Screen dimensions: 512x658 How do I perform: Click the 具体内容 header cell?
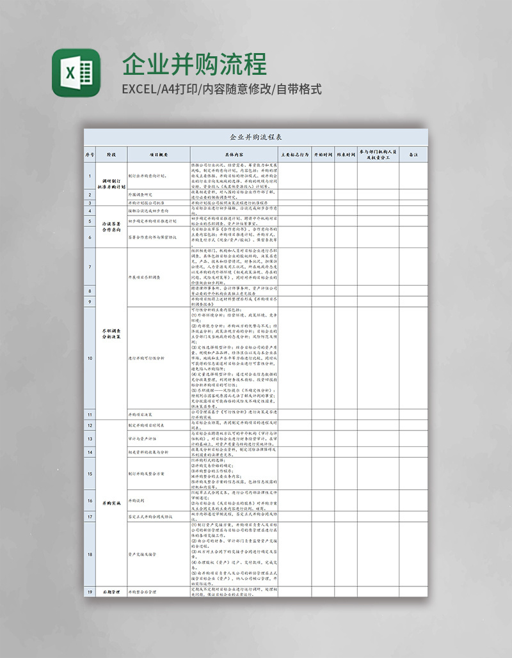[x=234, y=155]
